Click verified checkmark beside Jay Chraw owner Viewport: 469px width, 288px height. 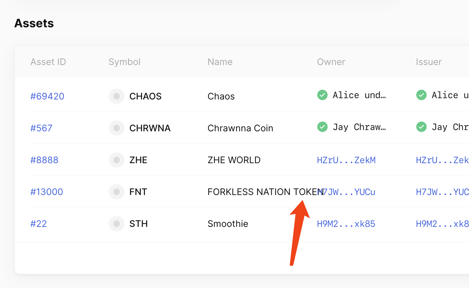coord(322,127)
